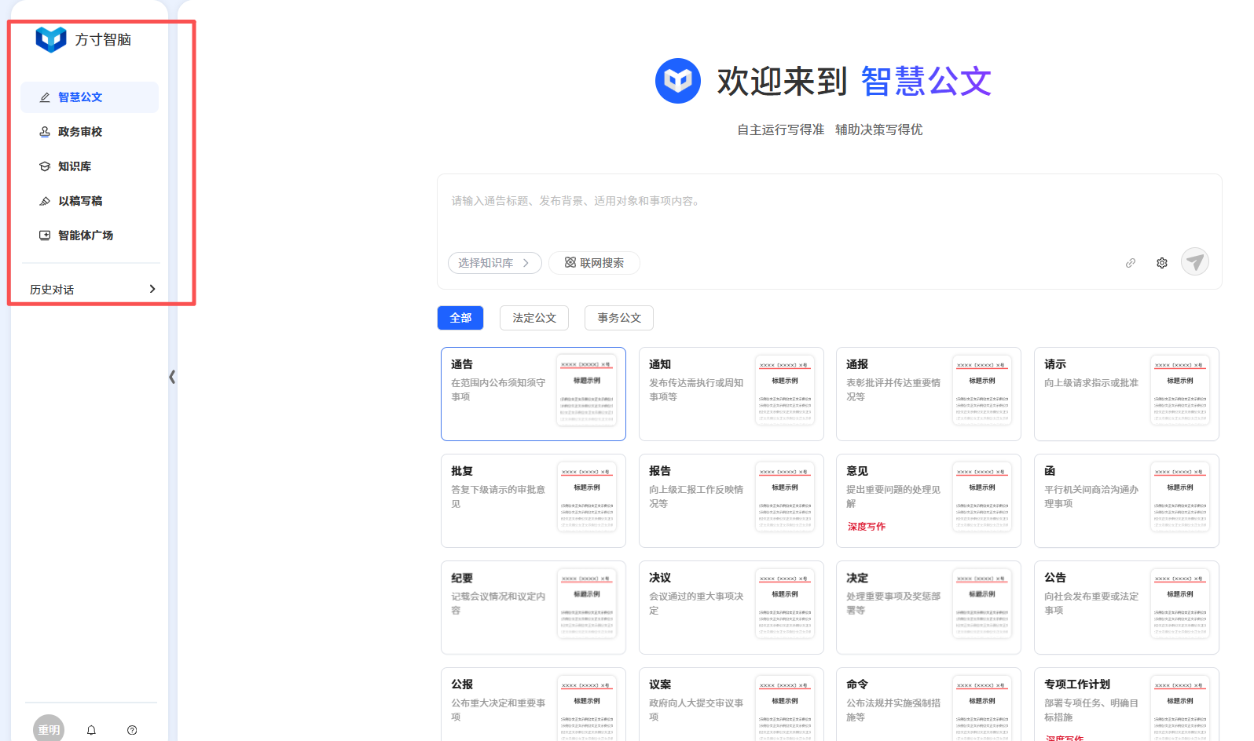Image resolution: width=1254 pixels, height=741 pixels.
Task: Go to 政务审校 in the sidebar
Action: tap(80, 132)
